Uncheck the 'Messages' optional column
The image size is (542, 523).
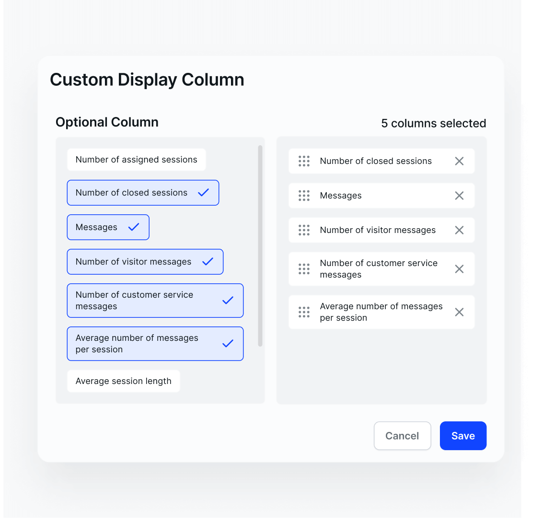tap(108, 227)
